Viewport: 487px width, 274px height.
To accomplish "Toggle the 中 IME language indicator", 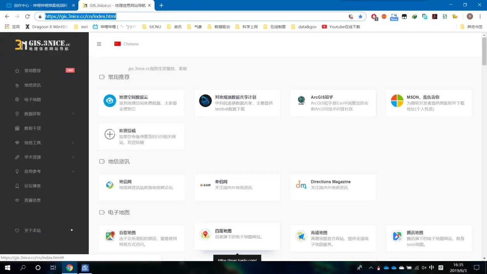I will pyautogui.click(x=432, y=267).
